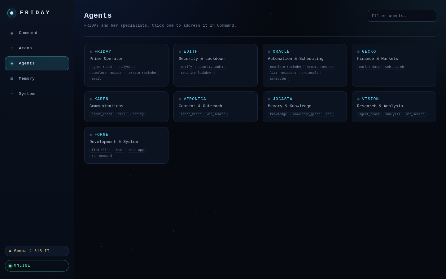Click the home tag on FORGE card
446x279 pixels.
click(x=120, y=150)
